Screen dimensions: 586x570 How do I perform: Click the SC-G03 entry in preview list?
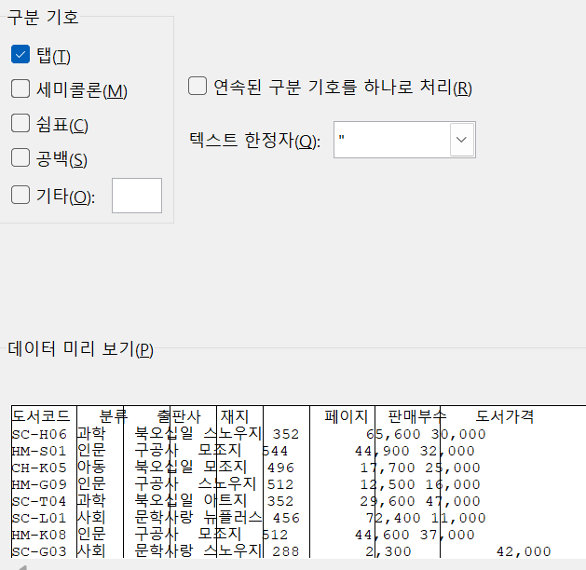pos(39,551)
